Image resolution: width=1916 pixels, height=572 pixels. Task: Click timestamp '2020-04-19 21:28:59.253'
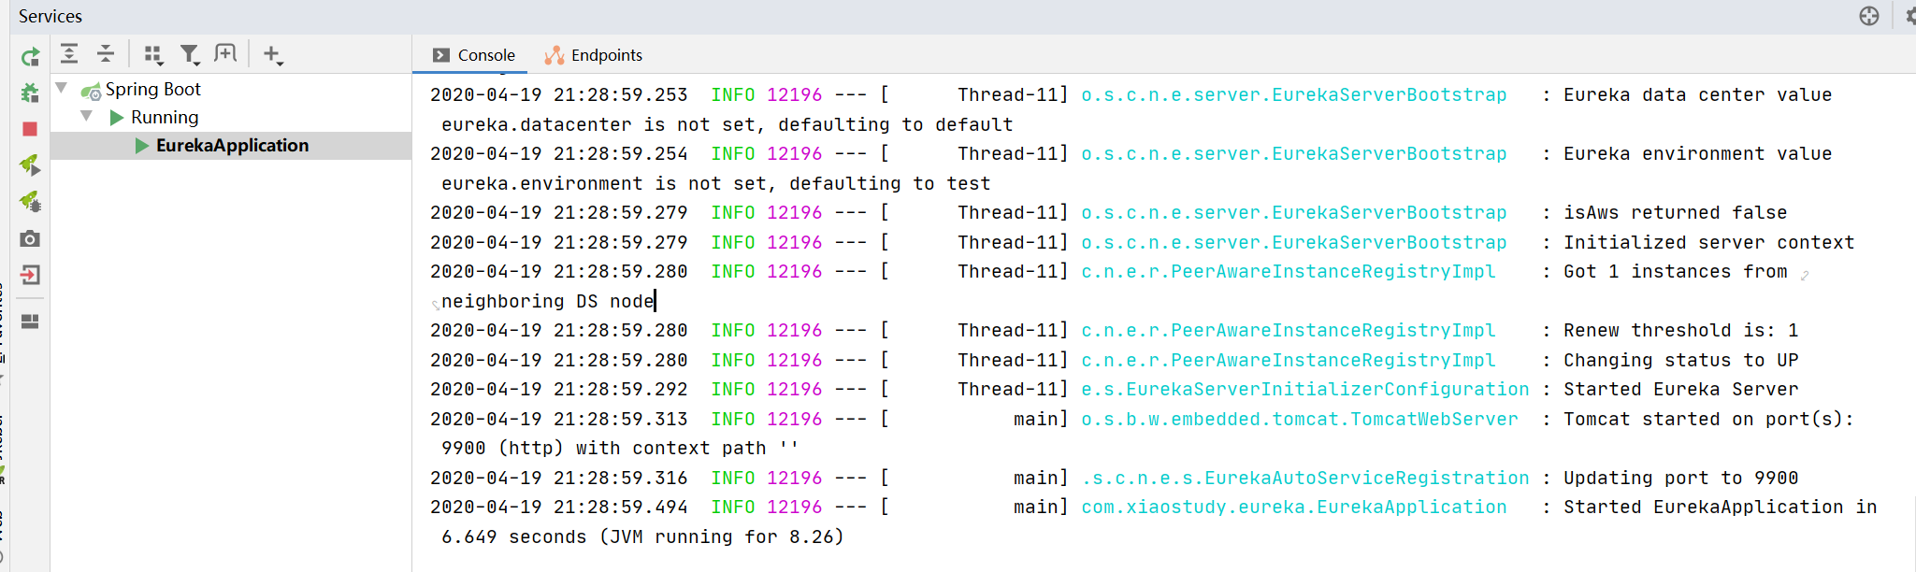[559, 94]
